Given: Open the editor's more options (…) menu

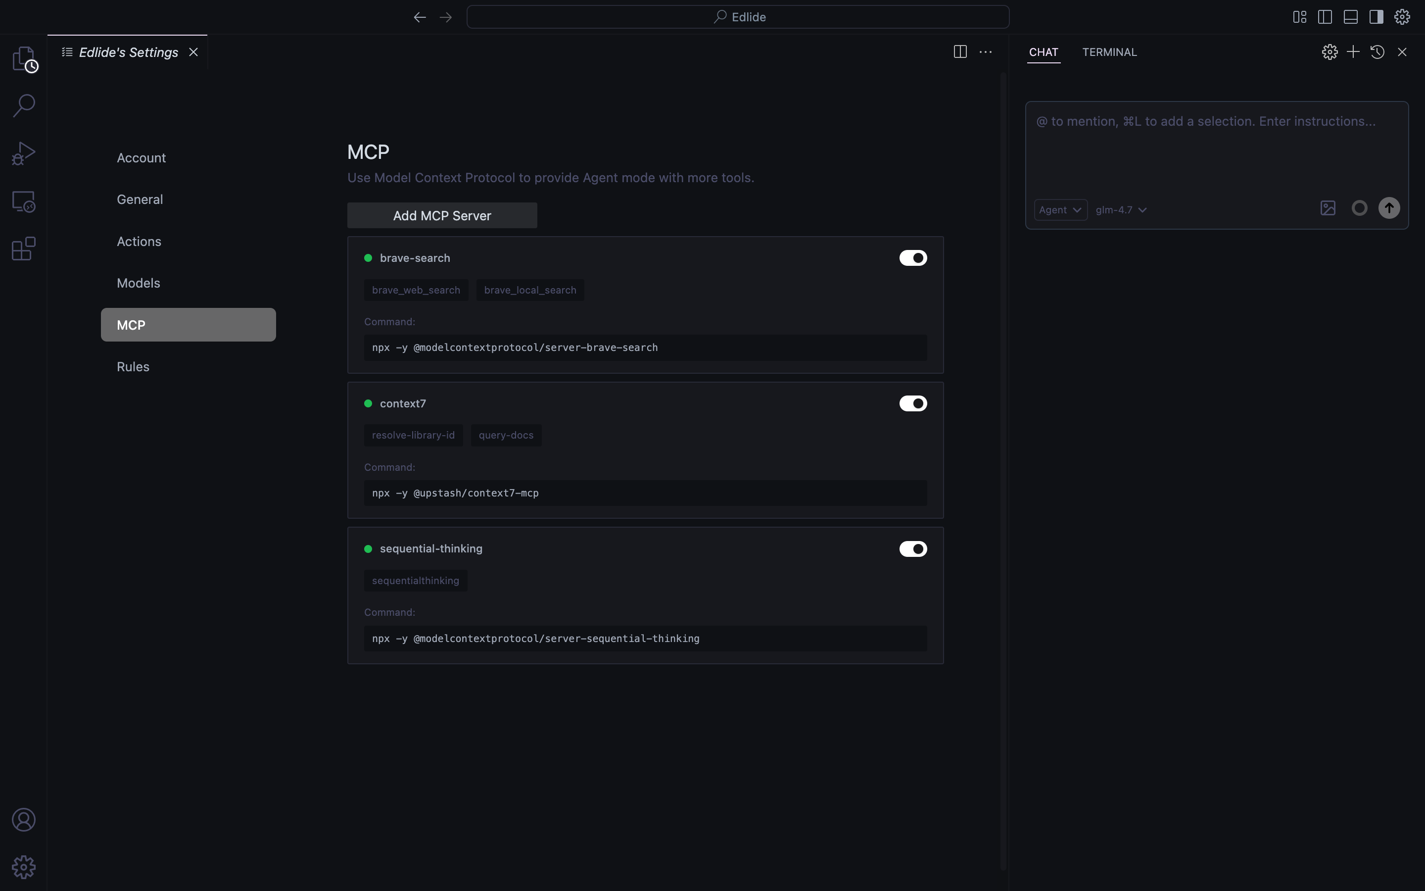Looking at the screenshot, I should [x=985, y=52].
